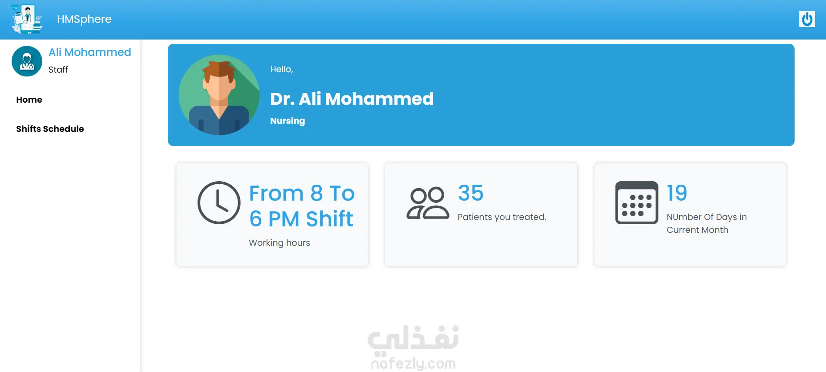Open the Home menu item
This screenshot has width=826, height=372.
[x=29, y=100]
